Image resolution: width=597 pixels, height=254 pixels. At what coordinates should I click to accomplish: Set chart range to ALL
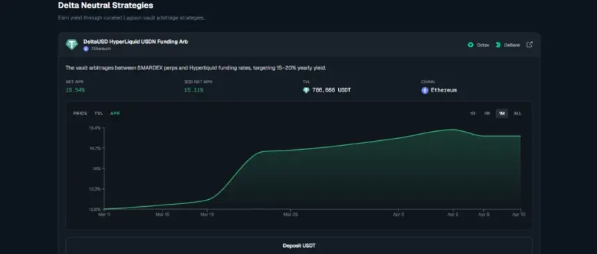click(x=517, y=113)
